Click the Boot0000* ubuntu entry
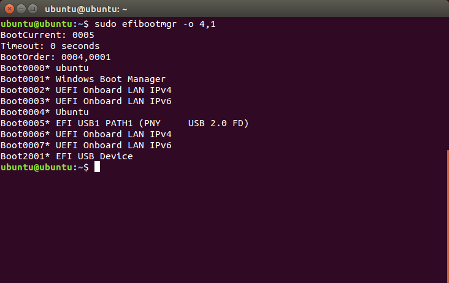The image size is (449, 283). [45, 68]
